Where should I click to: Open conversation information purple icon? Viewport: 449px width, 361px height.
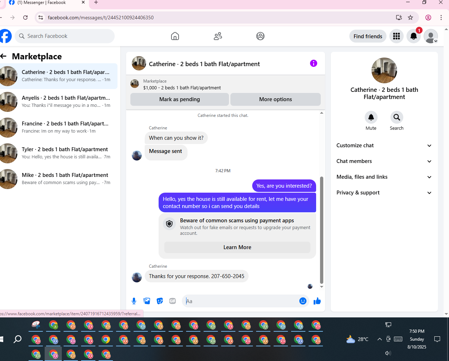(314, 63)
